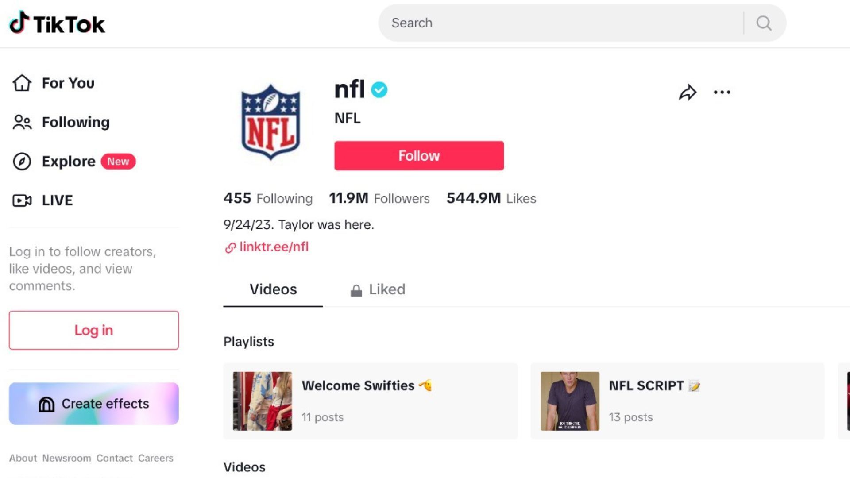
Task: Click the Create effects arch icon
Action: coord(46,404)
